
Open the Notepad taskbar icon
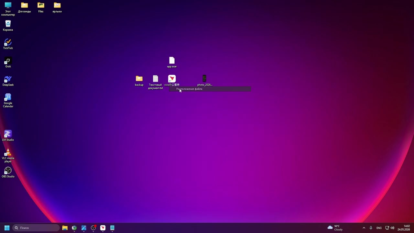click(x=112, y=228)
